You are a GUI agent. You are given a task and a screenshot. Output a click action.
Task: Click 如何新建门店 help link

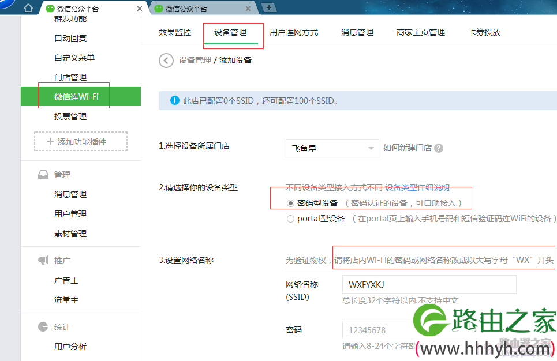click(407, 148)
